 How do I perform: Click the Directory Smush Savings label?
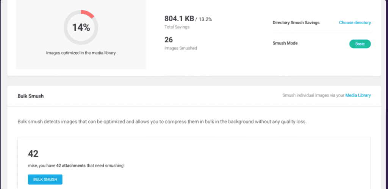tap(296, 23)
